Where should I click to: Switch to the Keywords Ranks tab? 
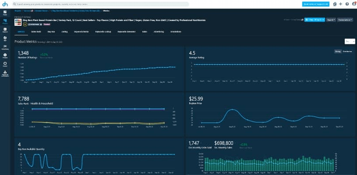pyautogui.click(x=81, y=32)
